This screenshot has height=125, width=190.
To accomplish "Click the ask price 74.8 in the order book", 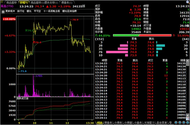I will (151, 55).
